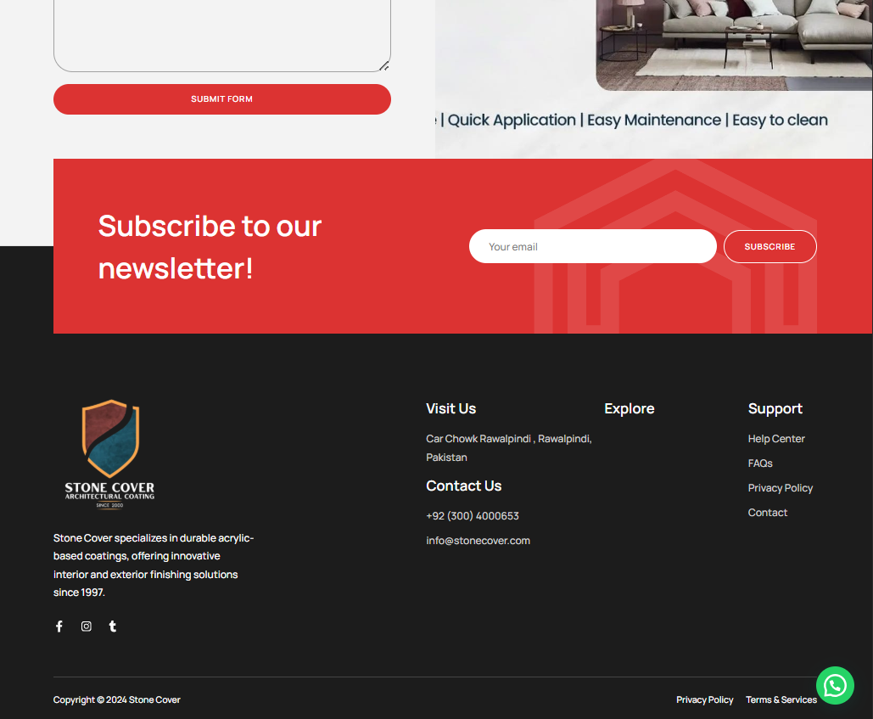Image resolution: width=873 pixels, height=719 pixels.
Task: Go to the FAQs page
Action: click(x=760, y=463)
